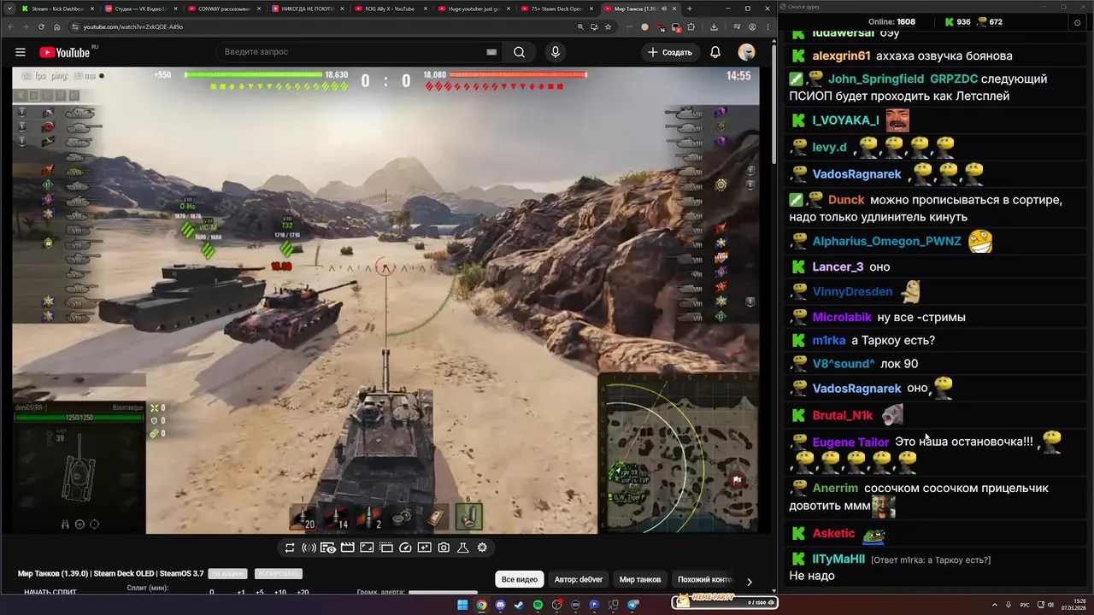Adjust the Громк. алерта volume slider
This screenshot has width=1094, height=615.
[x=443, y=592]
